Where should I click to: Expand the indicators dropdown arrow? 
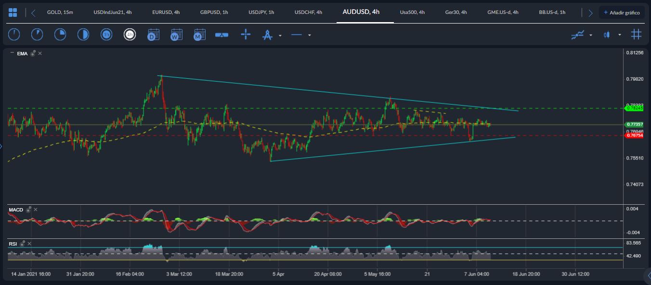pyautogui.click(x=591, y=35)
